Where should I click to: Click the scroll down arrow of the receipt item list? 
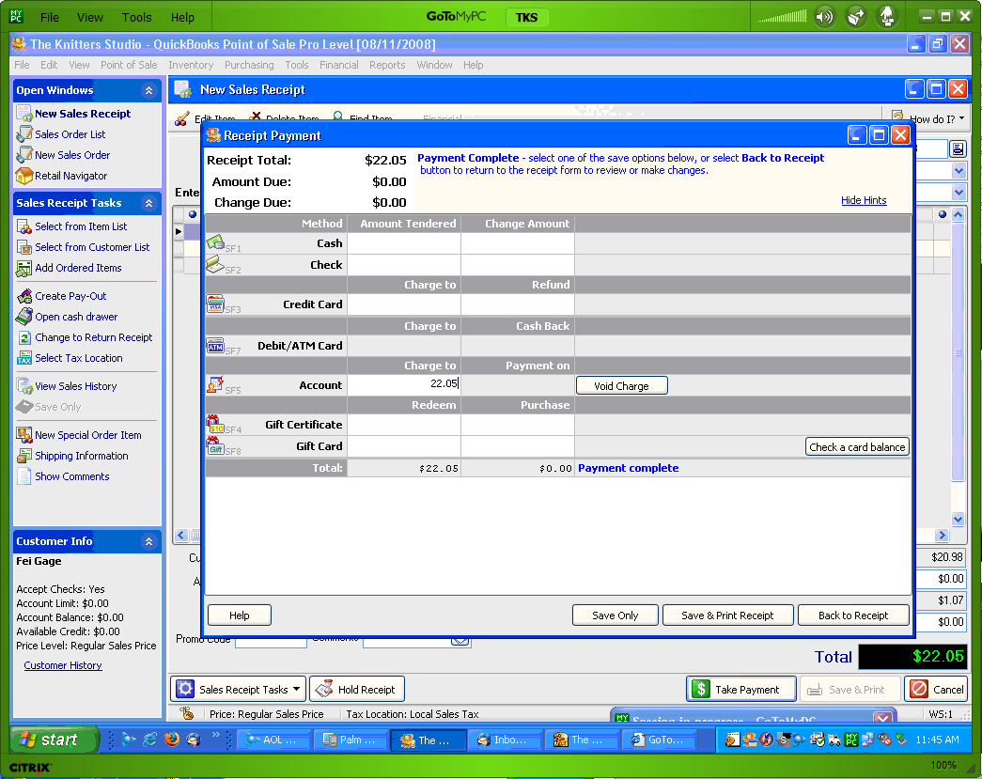(959, 519)
